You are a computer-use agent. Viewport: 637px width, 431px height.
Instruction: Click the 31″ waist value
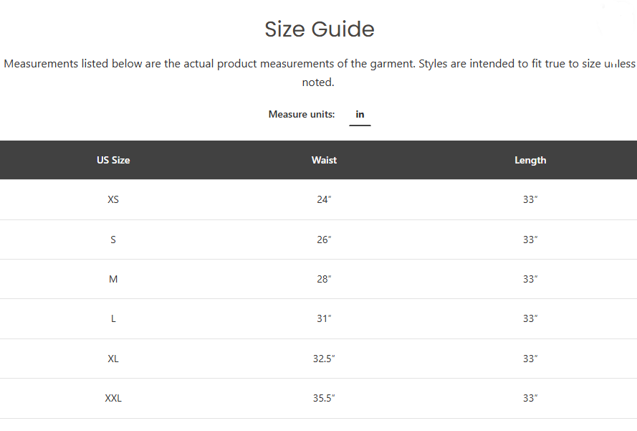(324, 319)
